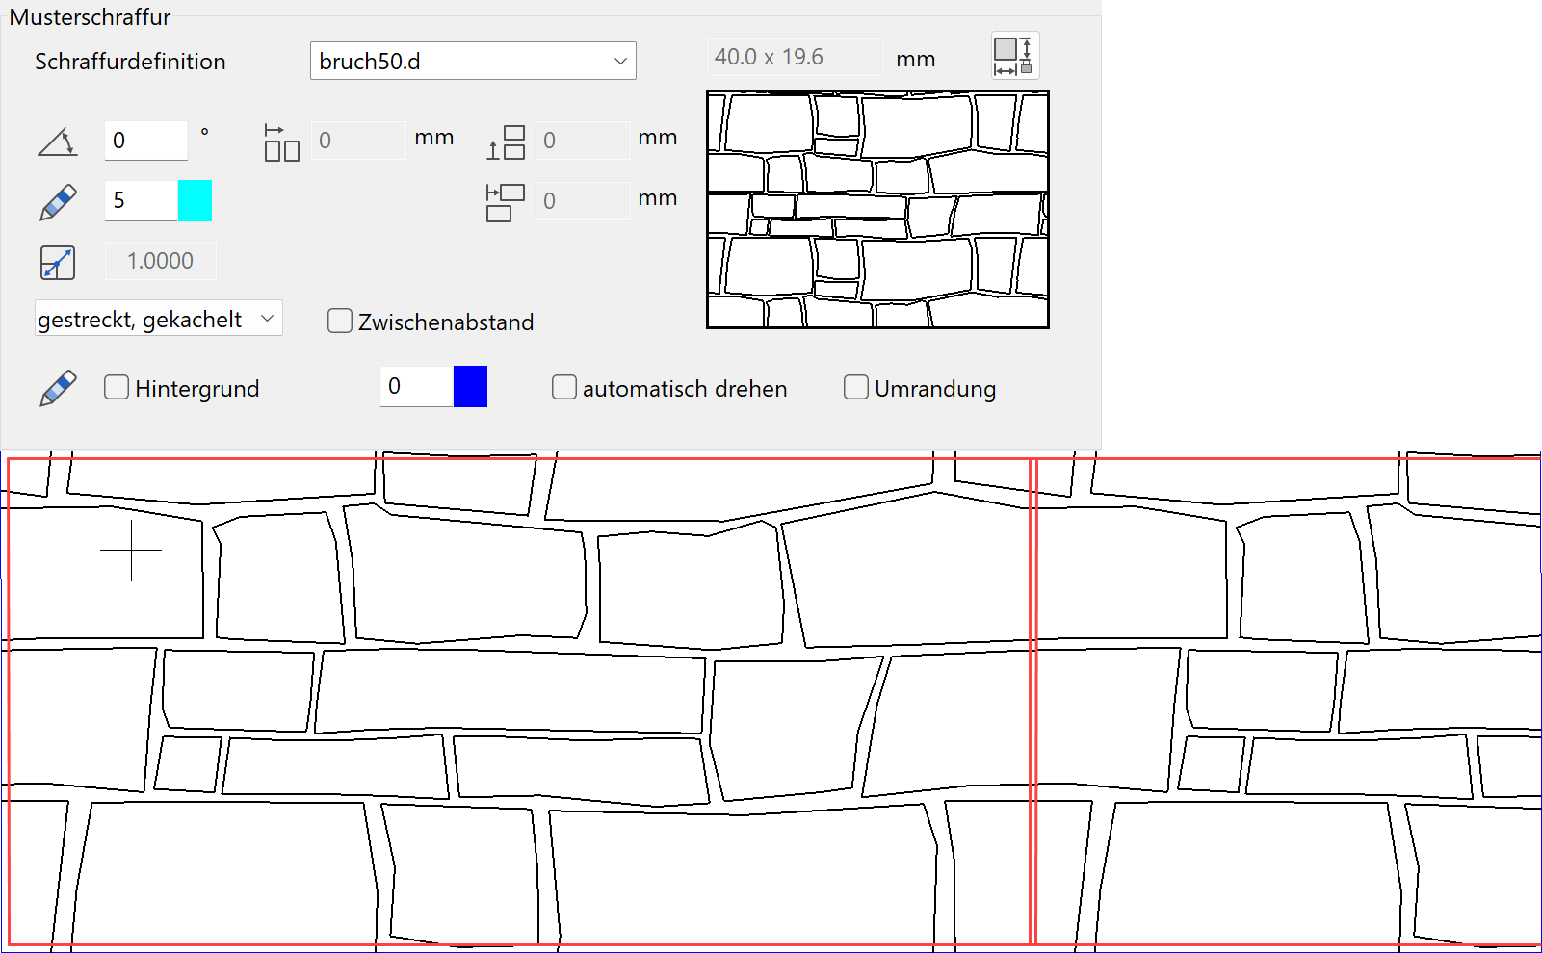Click the pen width value field showing 5
The height and width of the screenshot is (953, 1542).
139,200
